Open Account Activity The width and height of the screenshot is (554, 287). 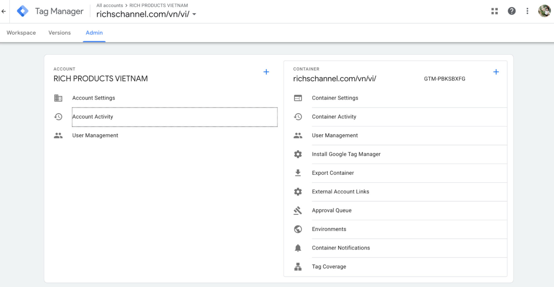coord(175,117)
